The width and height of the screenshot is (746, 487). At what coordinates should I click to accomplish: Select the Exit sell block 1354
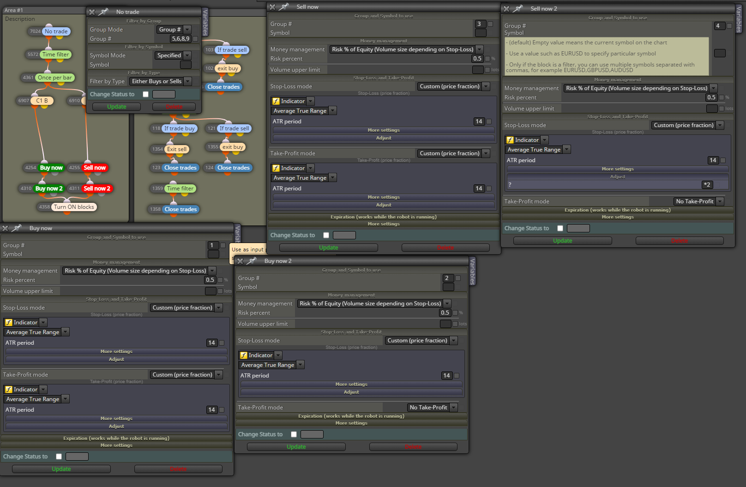177,149
